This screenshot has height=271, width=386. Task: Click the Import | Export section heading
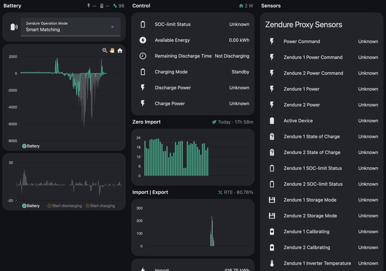150,192
